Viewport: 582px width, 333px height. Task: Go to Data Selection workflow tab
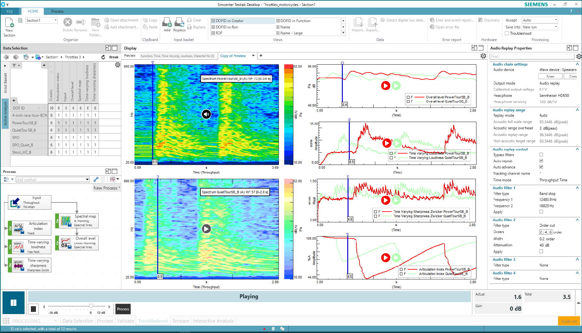coord(78,321)
